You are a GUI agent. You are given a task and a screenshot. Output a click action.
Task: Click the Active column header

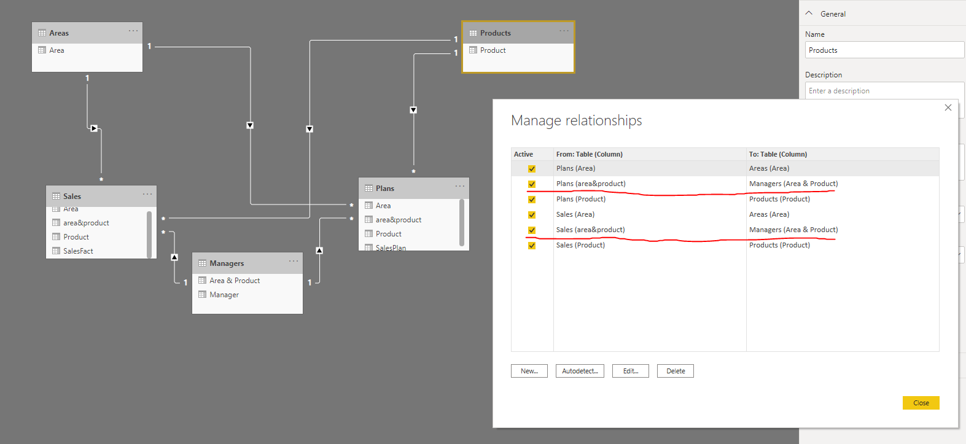[532, 154]
